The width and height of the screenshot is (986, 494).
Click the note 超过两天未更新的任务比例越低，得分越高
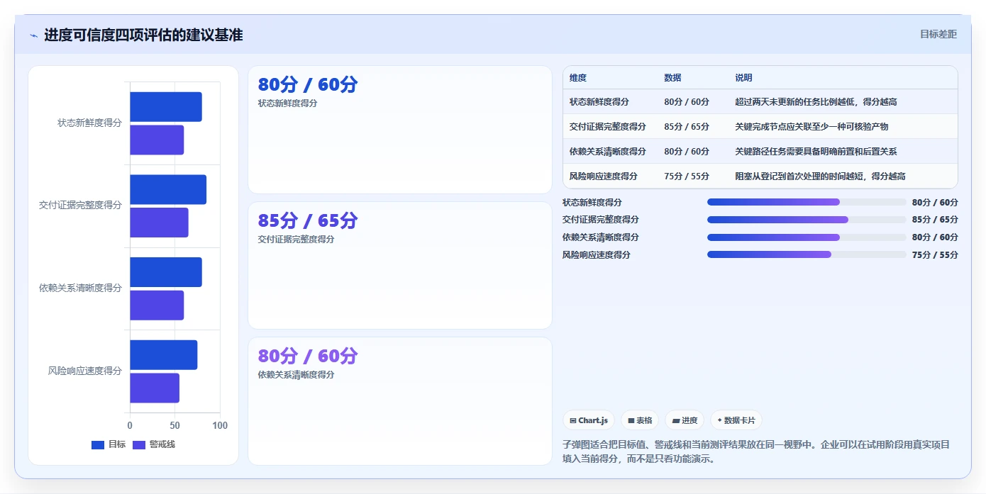tap(816, 102)
